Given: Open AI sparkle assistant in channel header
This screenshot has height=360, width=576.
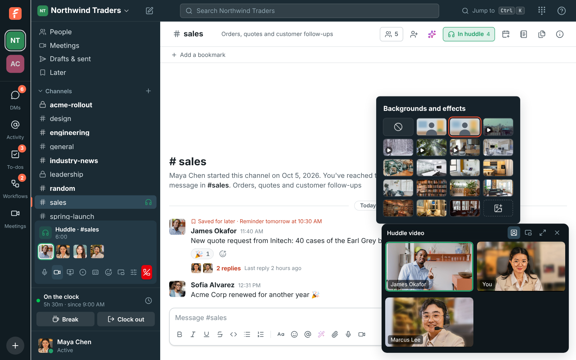Looking at the screenshot, I should pos(432,34).
